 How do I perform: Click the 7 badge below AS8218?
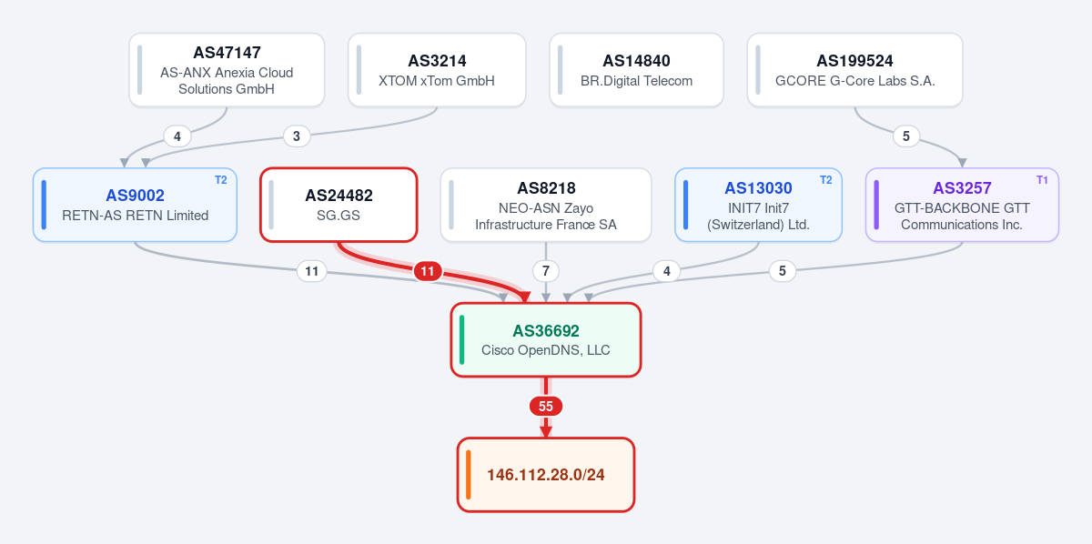click(x=546, y=271)
